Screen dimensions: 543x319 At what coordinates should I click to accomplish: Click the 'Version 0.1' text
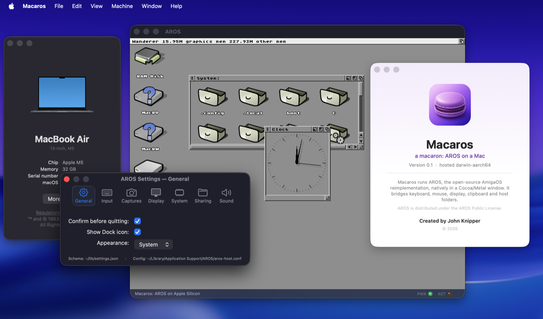tap(421, 165)
